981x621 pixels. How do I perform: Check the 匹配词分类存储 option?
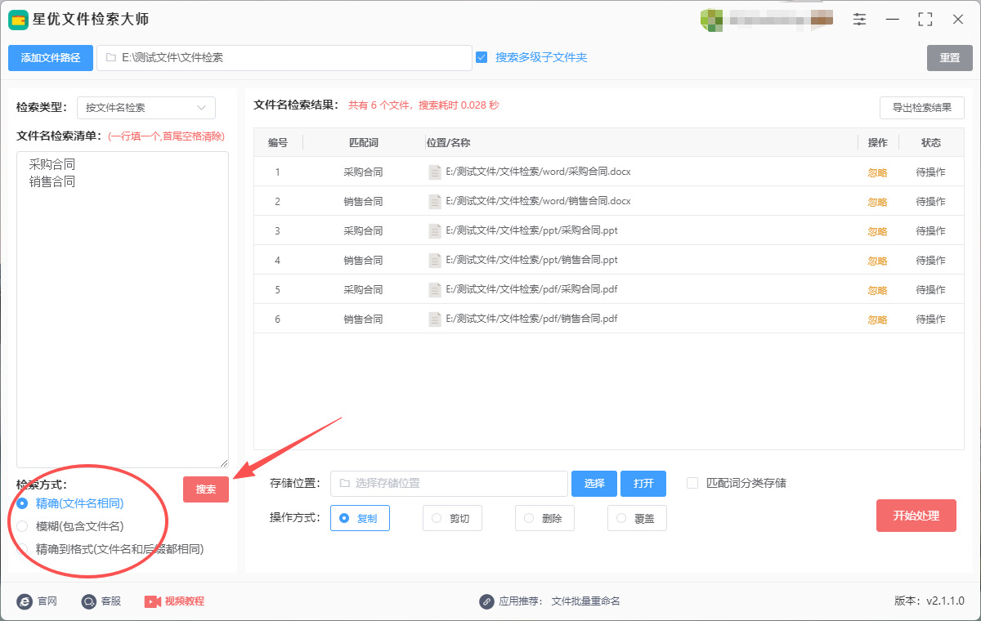click(x=692, y=483)
